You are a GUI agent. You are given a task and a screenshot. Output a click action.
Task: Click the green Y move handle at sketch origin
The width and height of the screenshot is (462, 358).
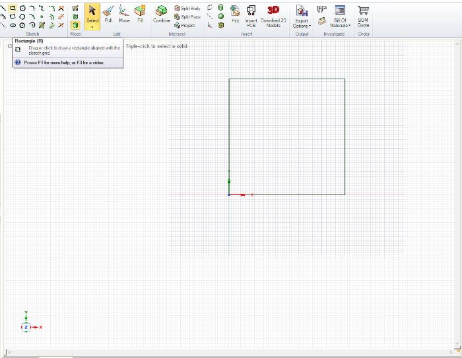point(229,182)
